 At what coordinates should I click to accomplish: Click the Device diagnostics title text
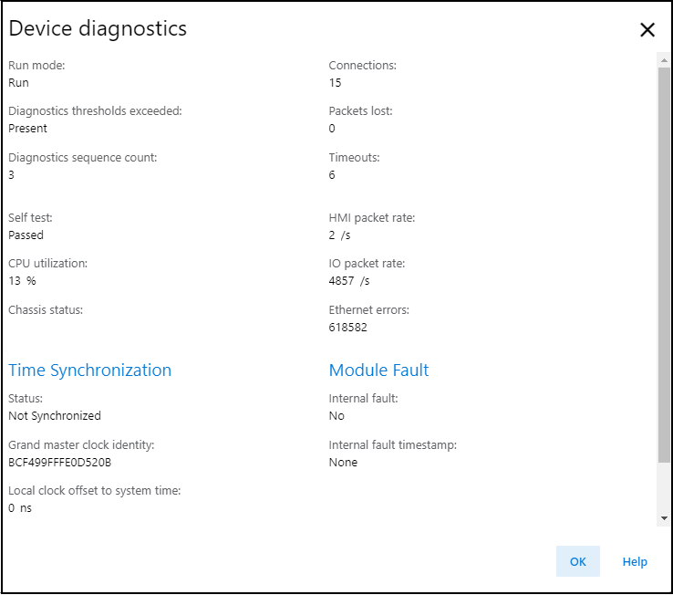click(x=98, y=28)
